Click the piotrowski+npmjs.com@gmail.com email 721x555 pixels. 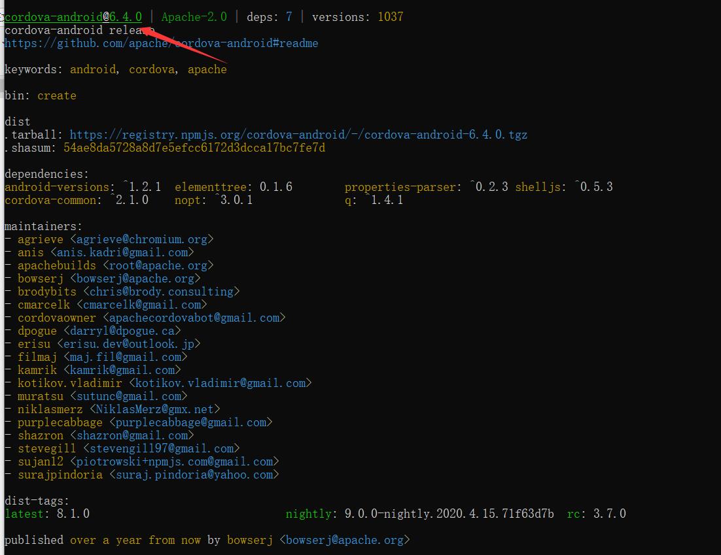174,462
